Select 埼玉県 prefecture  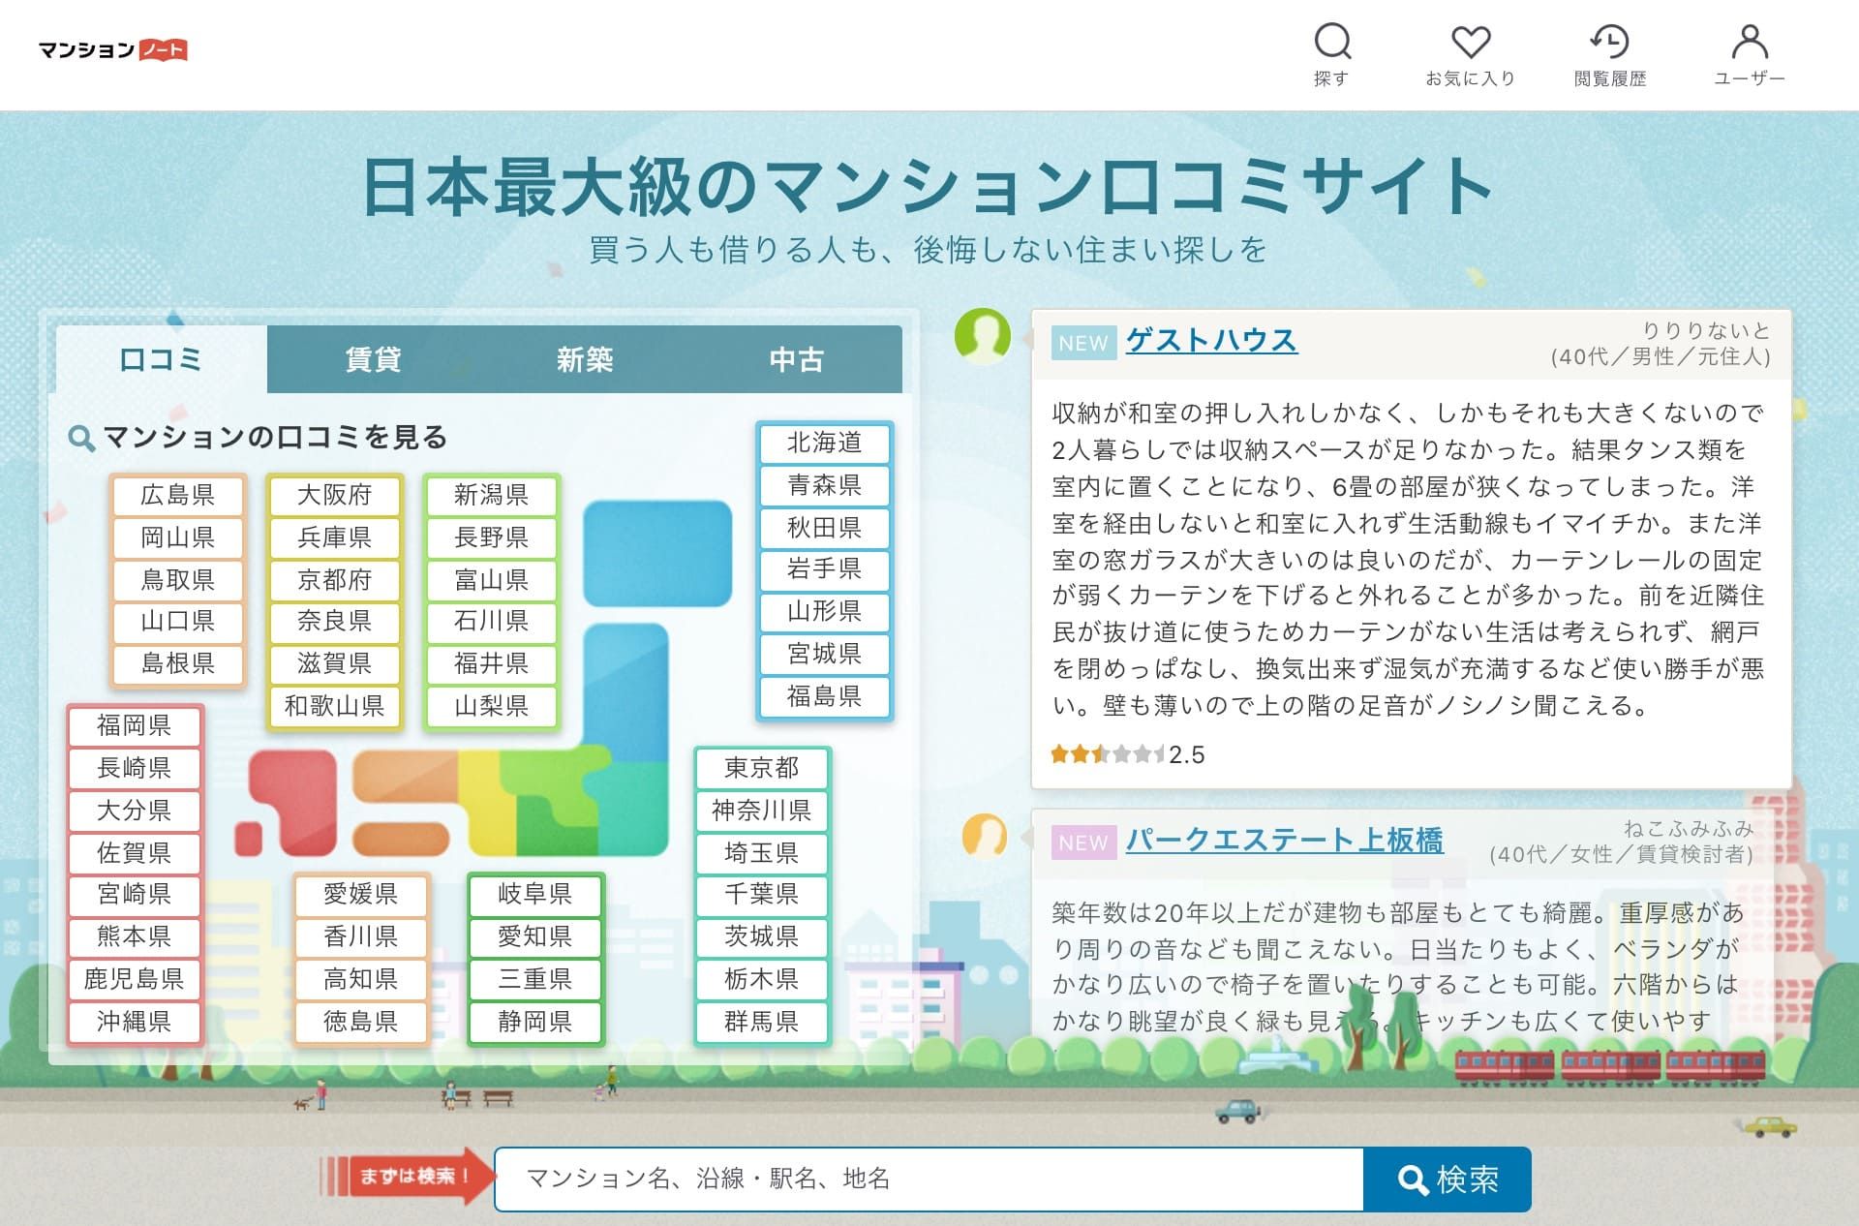tap(762, 852)
